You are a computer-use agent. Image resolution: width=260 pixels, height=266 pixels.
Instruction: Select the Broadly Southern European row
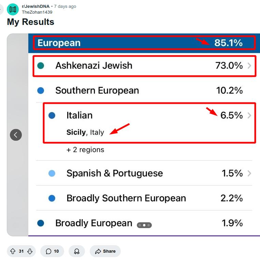click(143, 198)
